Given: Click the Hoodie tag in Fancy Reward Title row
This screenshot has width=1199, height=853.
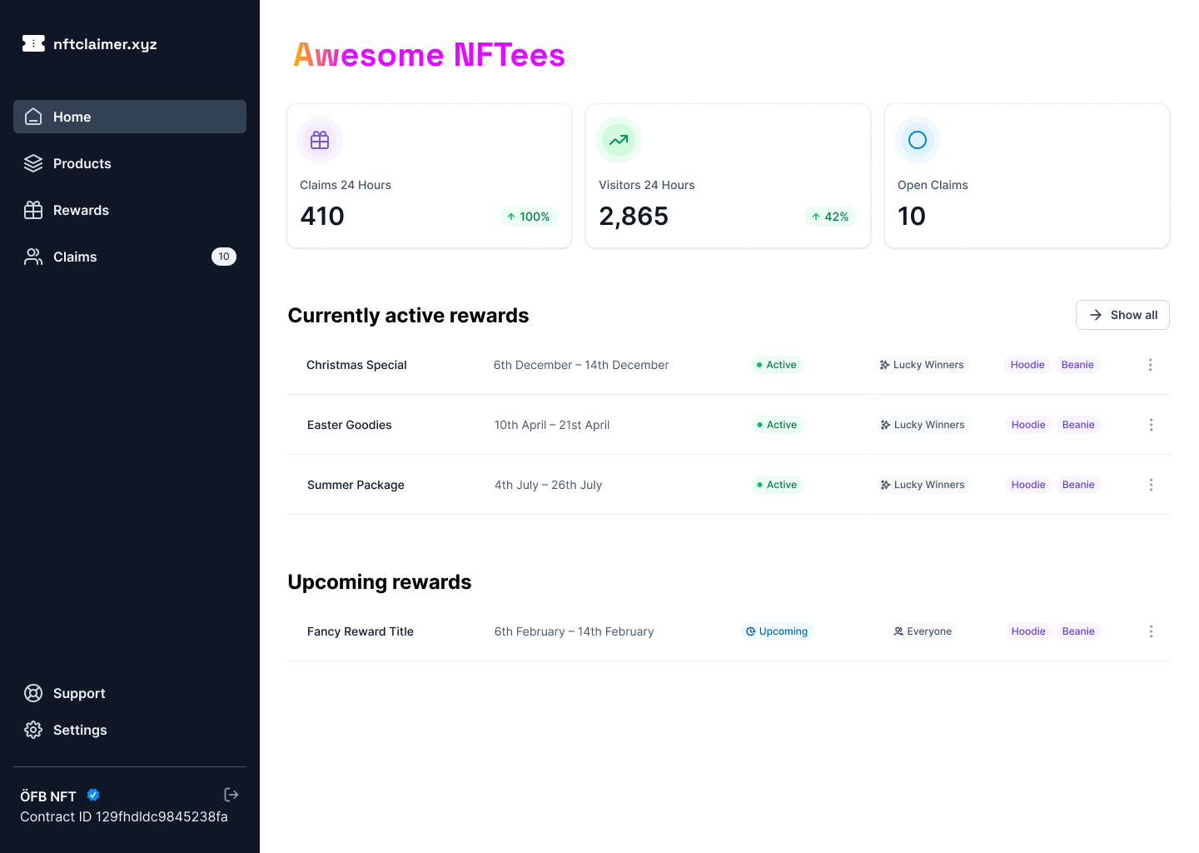Looking at the screenshot, I should (x=1028, y=631).
